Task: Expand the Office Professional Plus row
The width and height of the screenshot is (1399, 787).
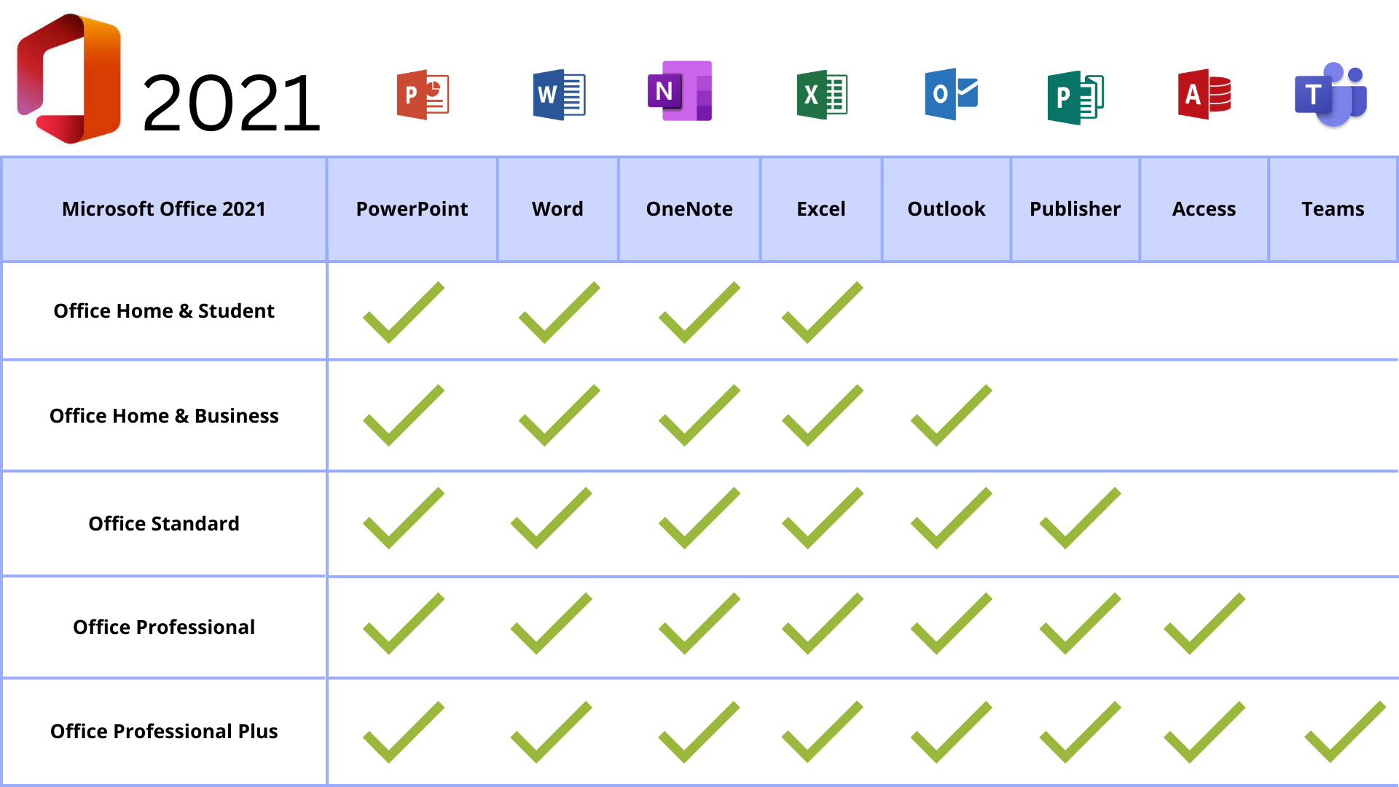Action: point(163,732)
